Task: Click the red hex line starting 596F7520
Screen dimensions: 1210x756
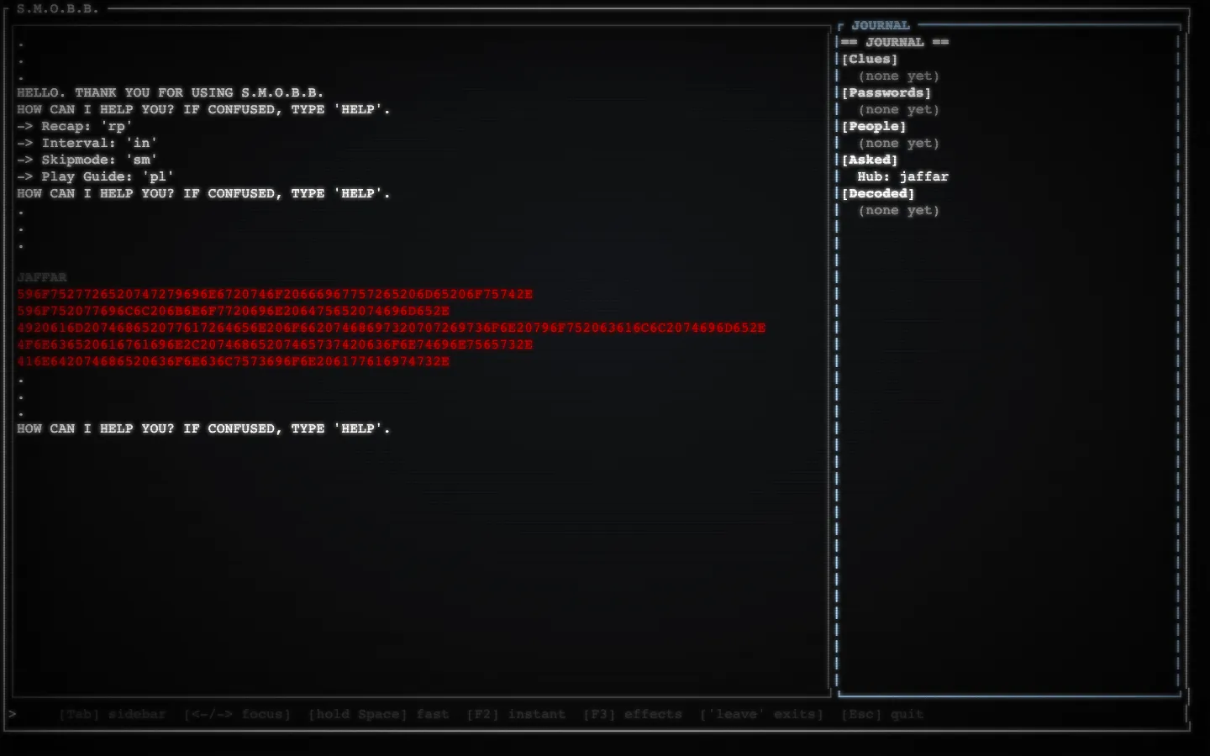Action: click(x=233, y=311)
